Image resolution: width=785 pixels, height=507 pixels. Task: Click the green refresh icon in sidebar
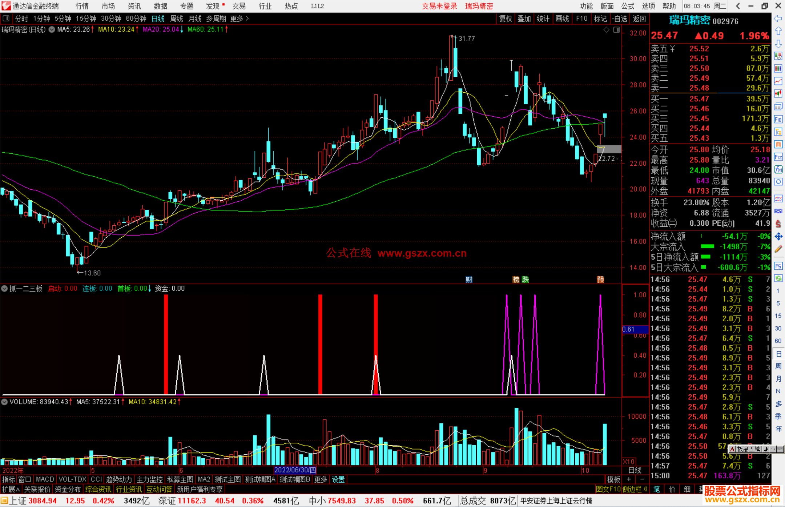point(778,278)
